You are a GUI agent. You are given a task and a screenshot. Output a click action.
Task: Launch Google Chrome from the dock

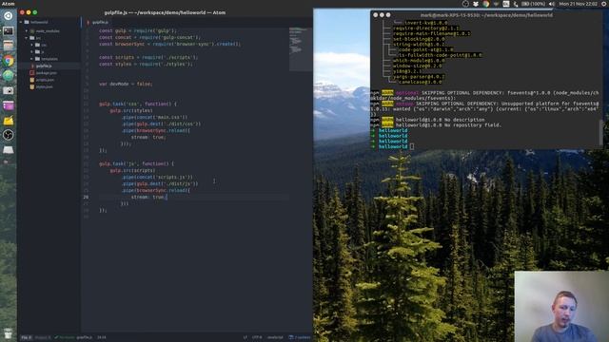[9, 61]
